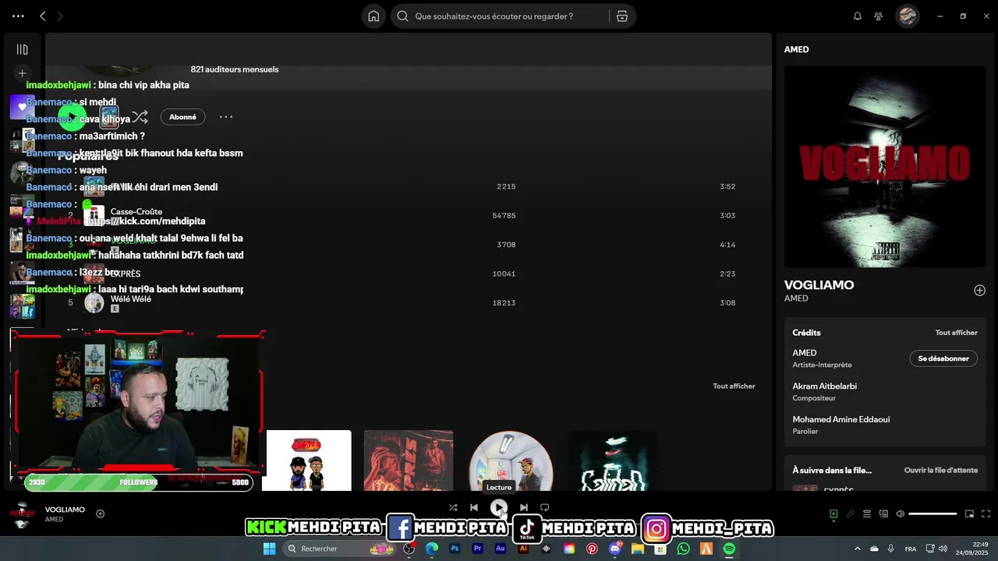Toggle shuffle in player controls

point(453,507)
